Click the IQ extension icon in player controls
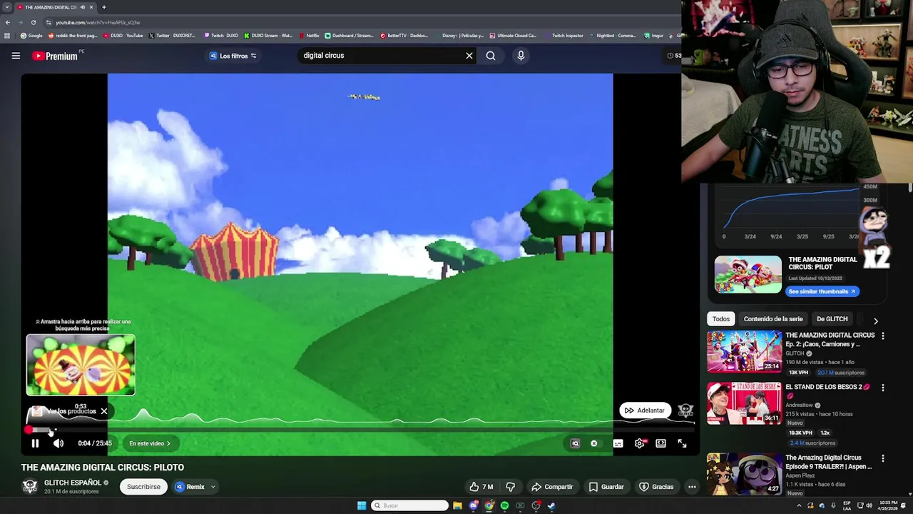Image resolution: width=913 pixels, height=514 pixels. (575, 443)
